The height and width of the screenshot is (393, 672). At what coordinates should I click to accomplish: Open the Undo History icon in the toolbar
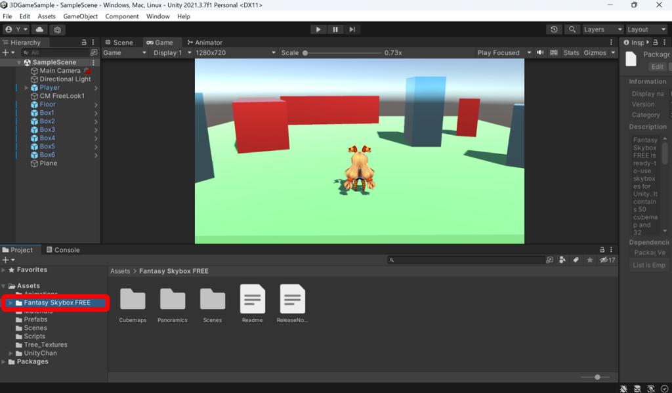click(x=553, y=29)
